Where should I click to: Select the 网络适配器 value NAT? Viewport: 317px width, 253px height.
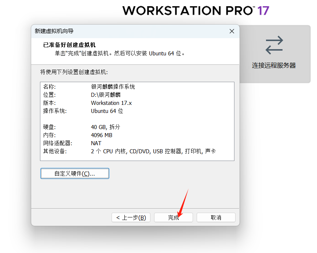click(x=96, y=143)
